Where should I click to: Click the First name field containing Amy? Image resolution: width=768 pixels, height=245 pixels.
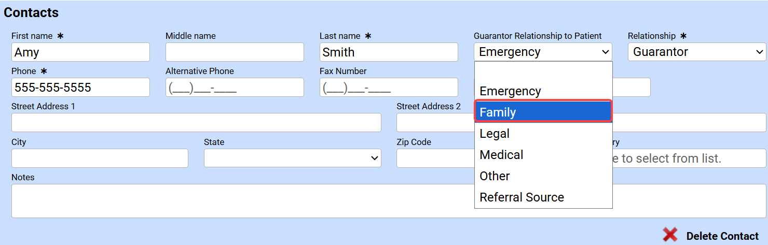click(x=80, y=52)
